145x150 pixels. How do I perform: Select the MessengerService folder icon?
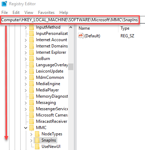click(x=31, y=109)
